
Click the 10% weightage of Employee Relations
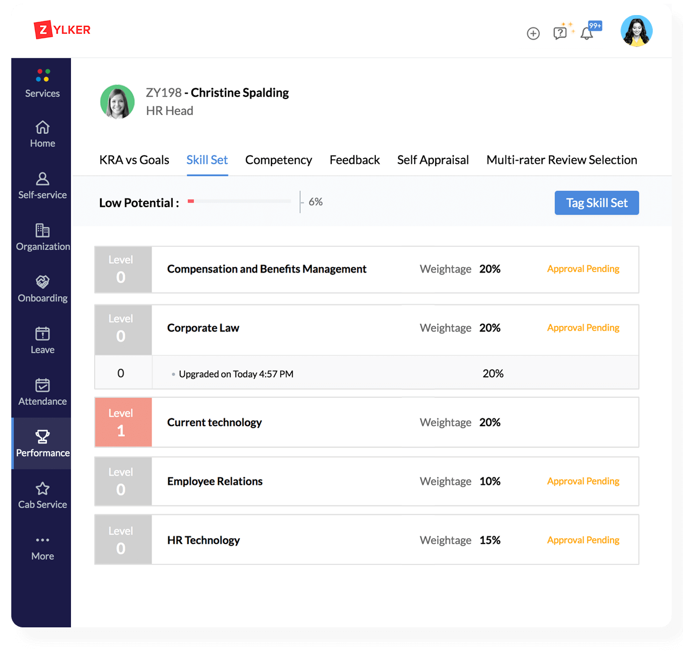coord(490,481)
